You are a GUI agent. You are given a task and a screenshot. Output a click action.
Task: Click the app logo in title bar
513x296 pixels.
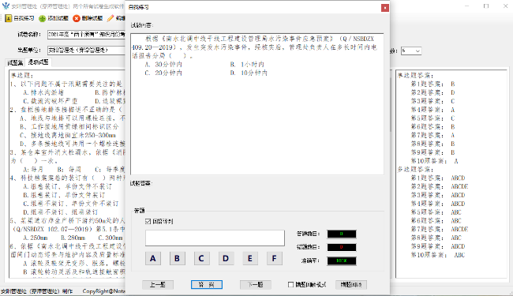point(6,6)
